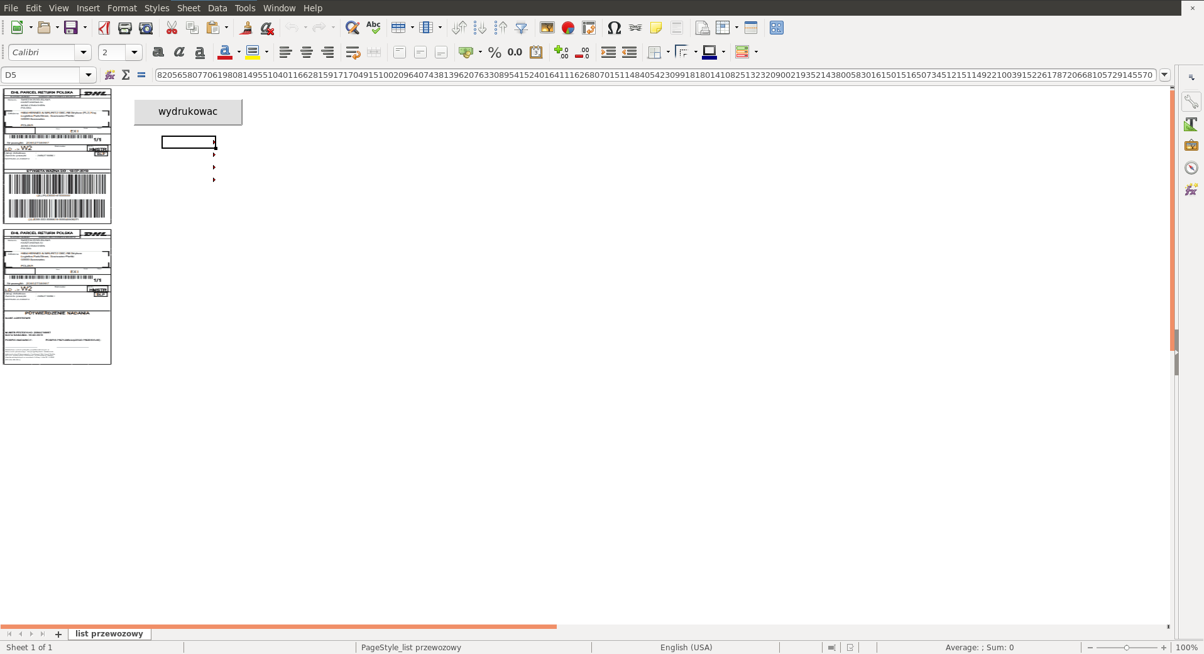
Task: Open the Insert Chart icon
Action: click(x=568, y=28)
